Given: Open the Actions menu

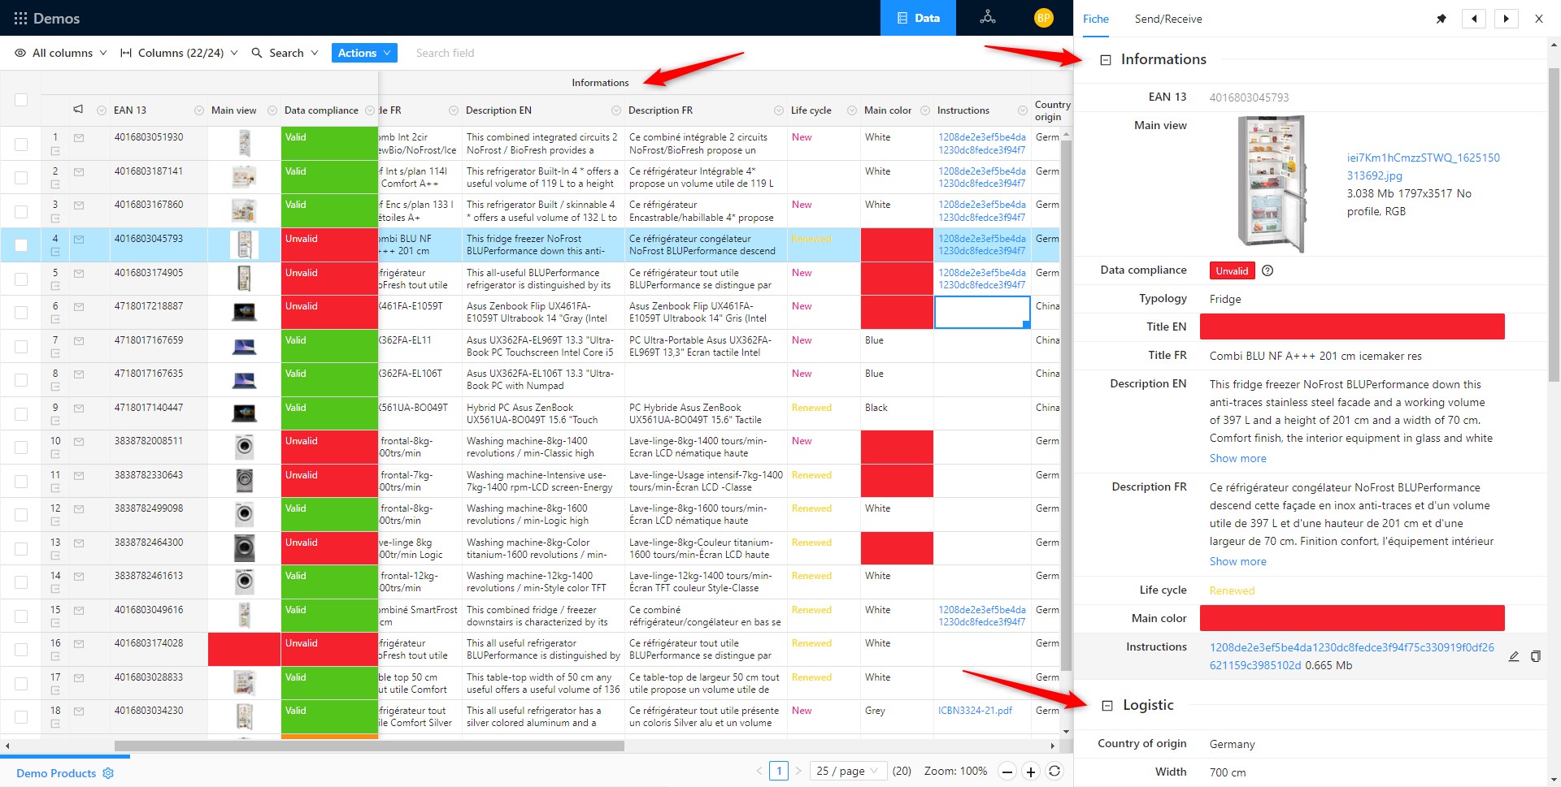Looking at the screenshot, I should point(363,53).
